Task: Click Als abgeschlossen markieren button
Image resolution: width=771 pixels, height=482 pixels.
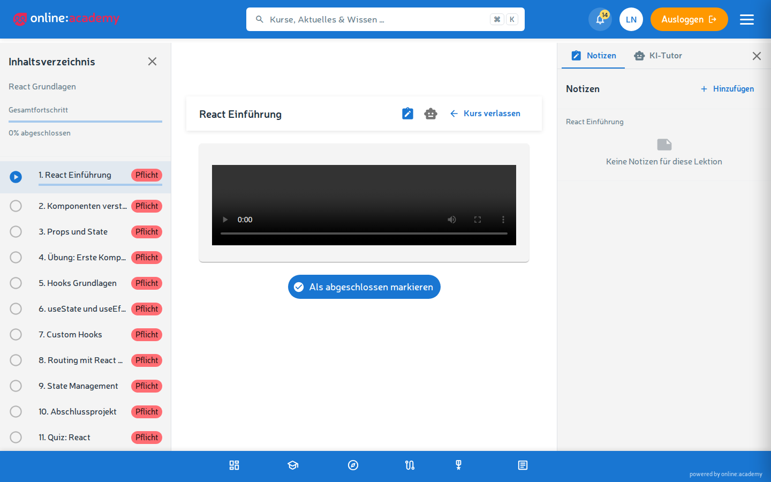Action: pyautogui.click(x=364, y=287)
